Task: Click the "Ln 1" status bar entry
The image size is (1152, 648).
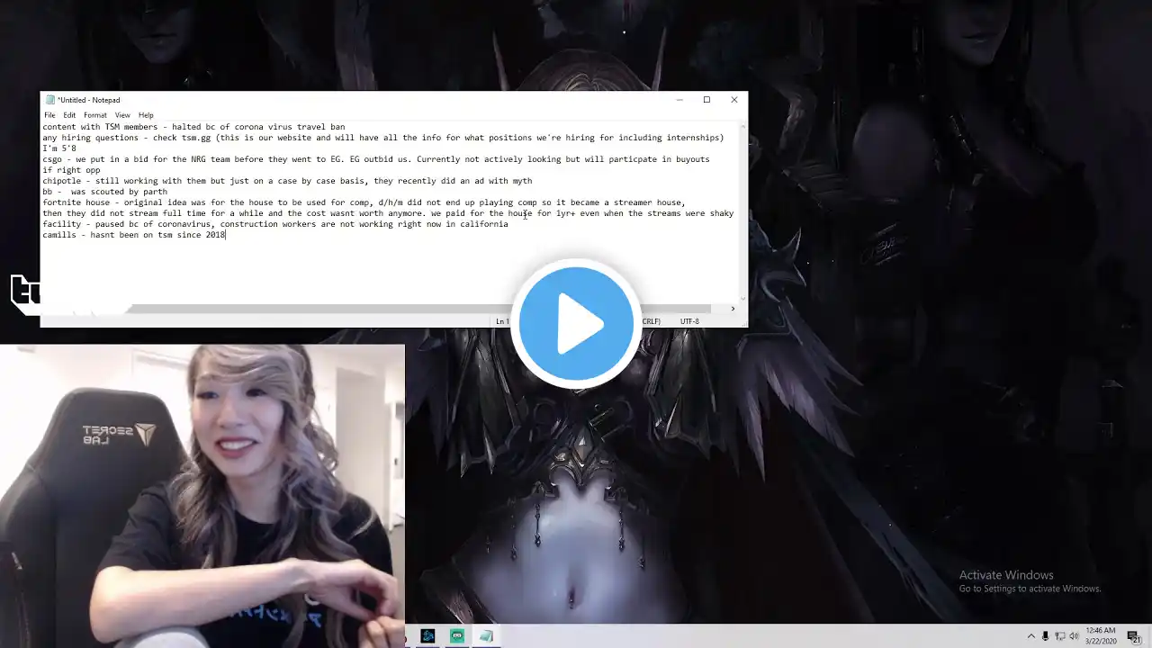Action: [x=502, y=321]
